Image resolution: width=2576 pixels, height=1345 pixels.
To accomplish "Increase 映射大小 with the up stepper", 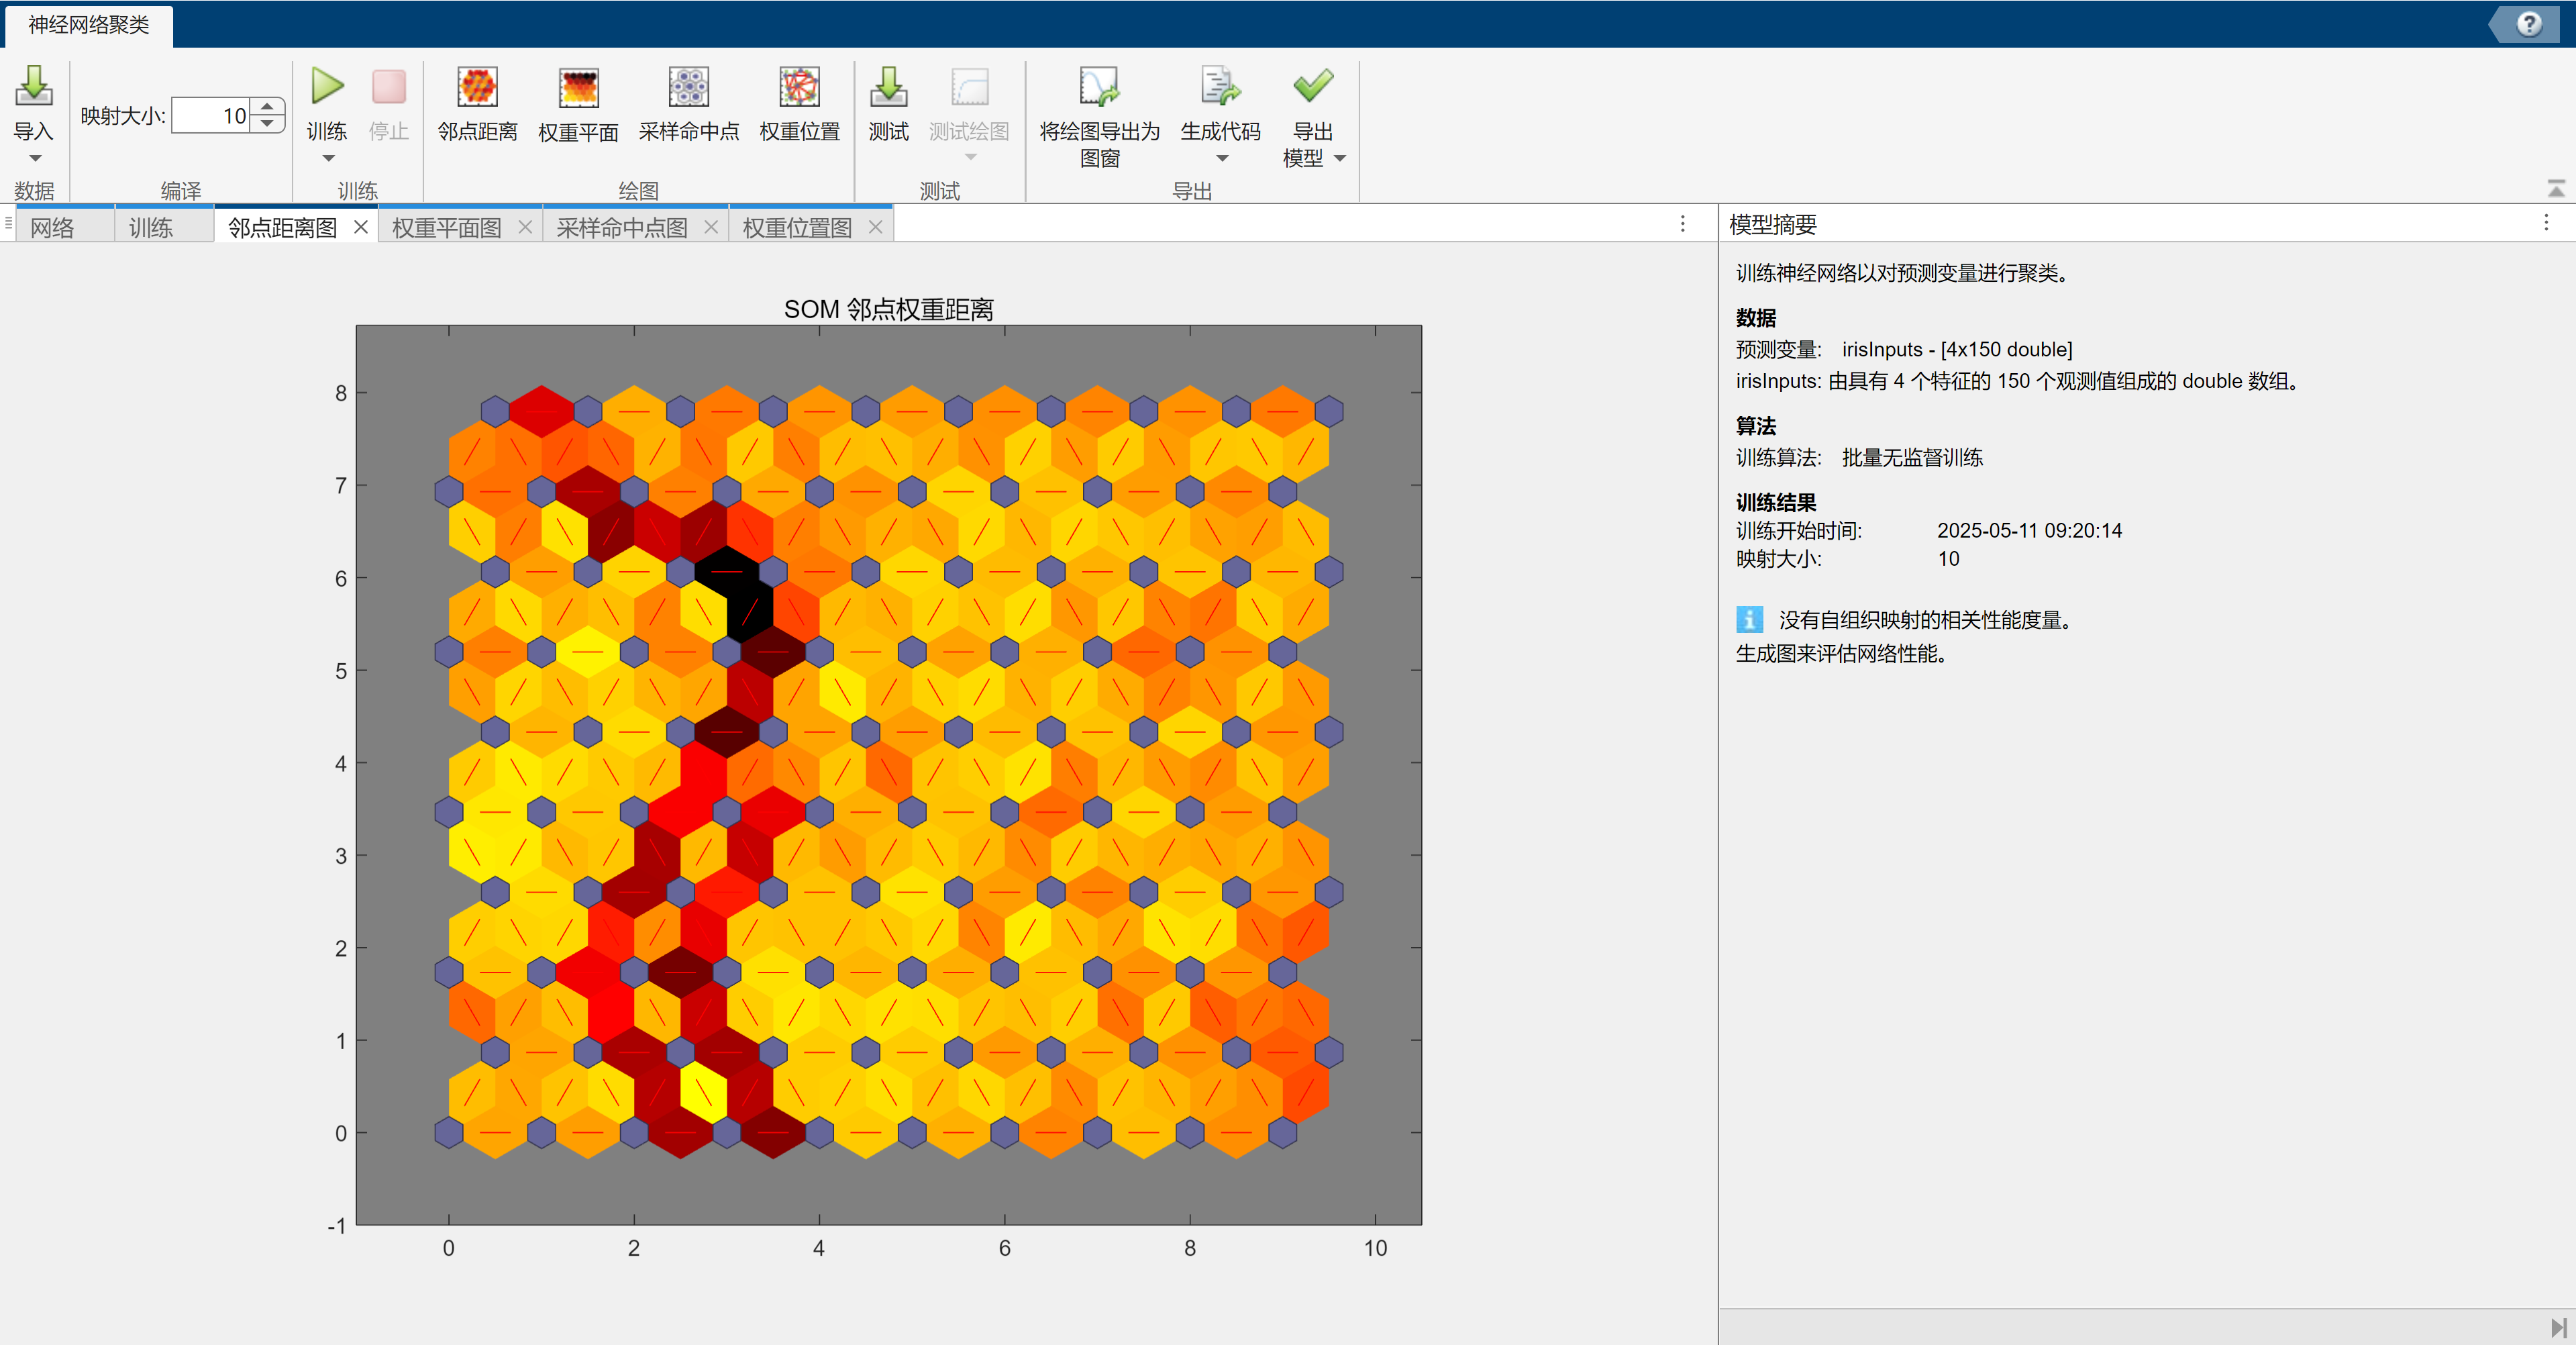I will pyautogui.click(x=267, y=106).
